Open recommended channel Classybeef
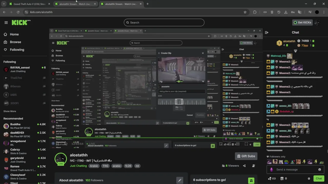This screenshot has width=328, height=184. pyautogui.click(x=25, y=177)
